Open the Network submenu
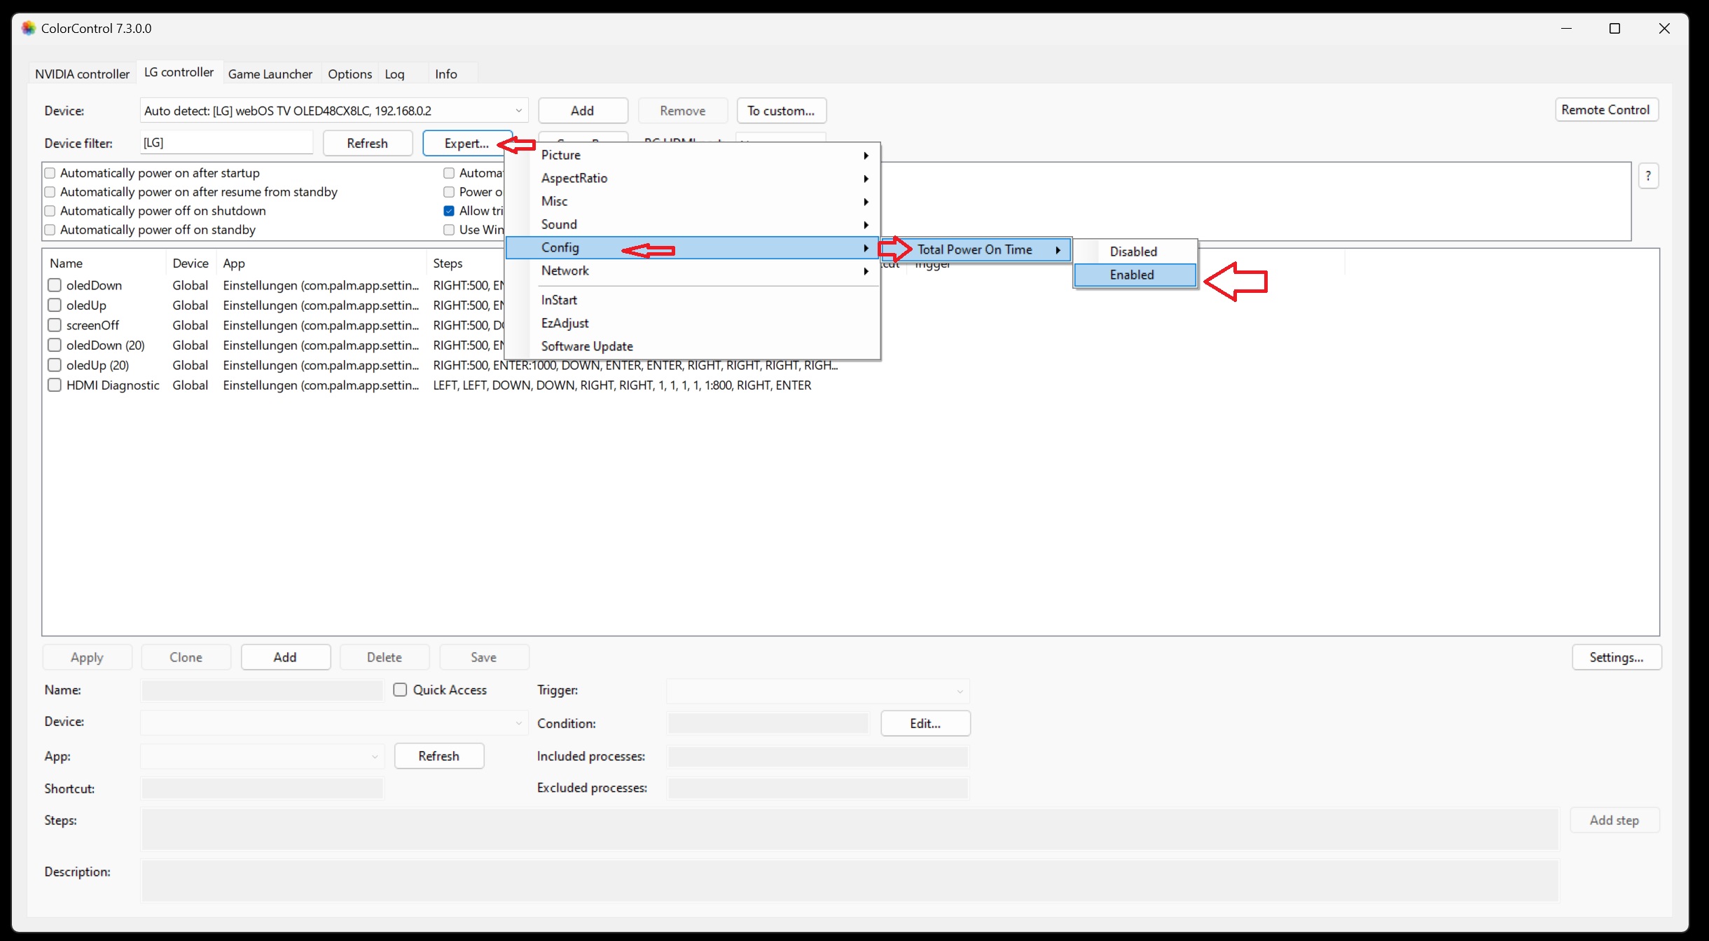This screenshot has height=941, width=1709. (565, 270)
